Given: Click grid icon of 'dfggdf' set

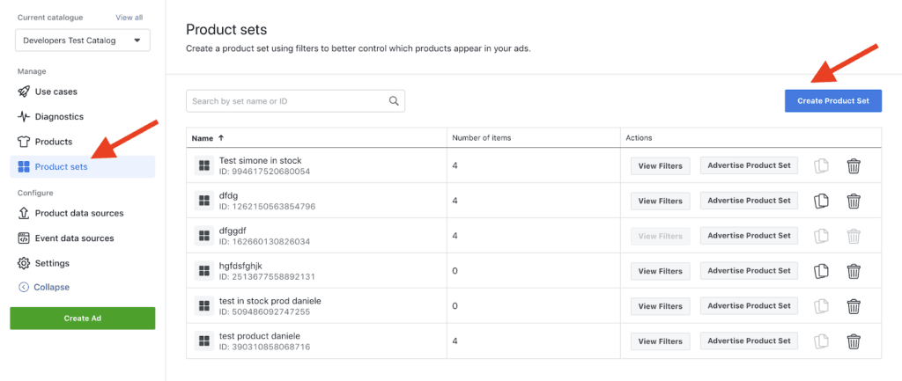Looking at the screenshot, I should pyautogui.click(x=204, y=236).
